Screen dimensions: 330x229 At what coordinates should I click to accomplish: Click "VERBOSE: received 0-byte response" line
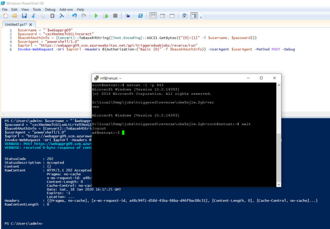coord(48,148)
